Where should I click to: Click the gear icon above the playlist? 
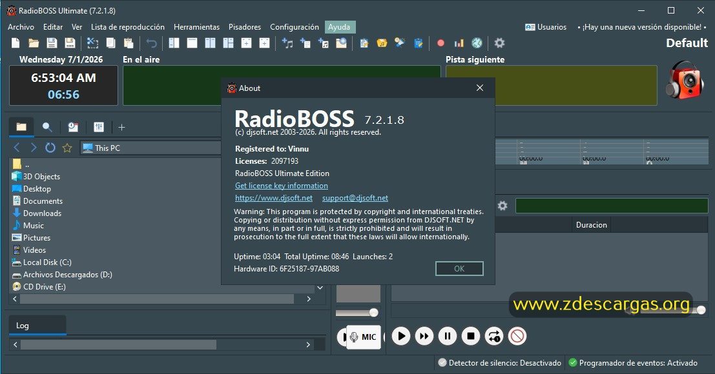pos(503,206)
